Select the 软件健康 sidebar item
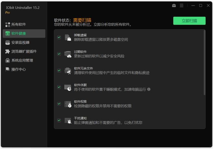 [24, 34]
